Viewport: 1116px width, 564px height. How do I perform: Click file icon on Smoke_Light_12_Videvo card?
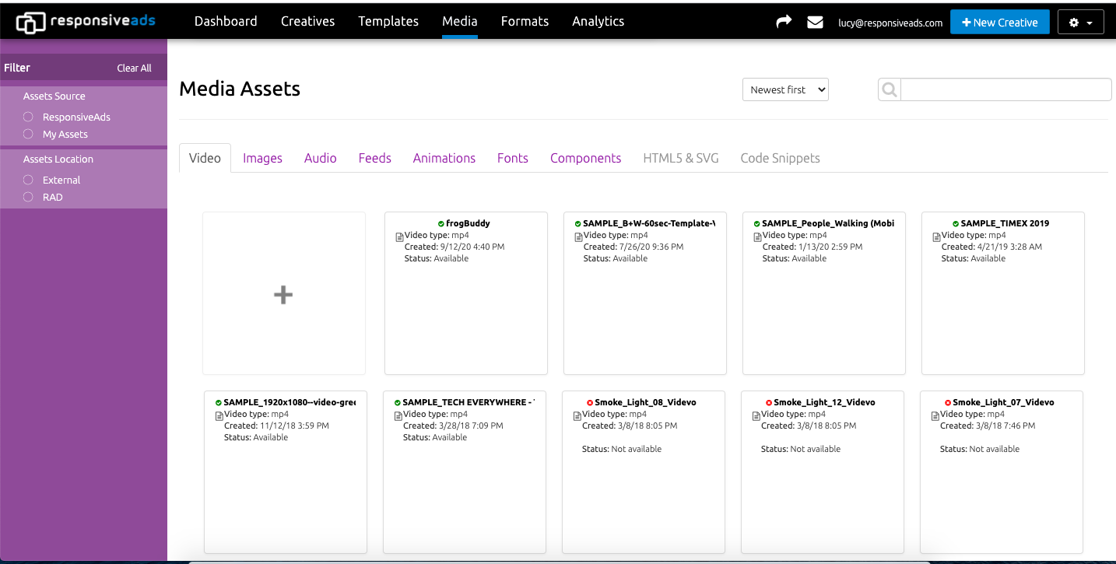click(x=756, y=416)
